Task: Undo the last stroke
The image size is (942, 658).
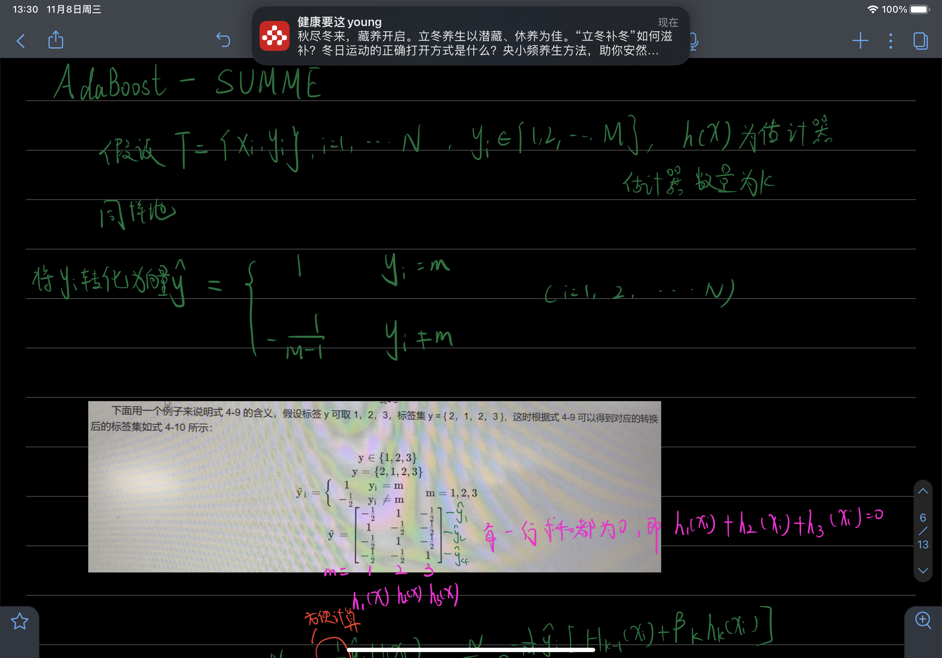Action: pyautogui.click(x=223, y=40)
